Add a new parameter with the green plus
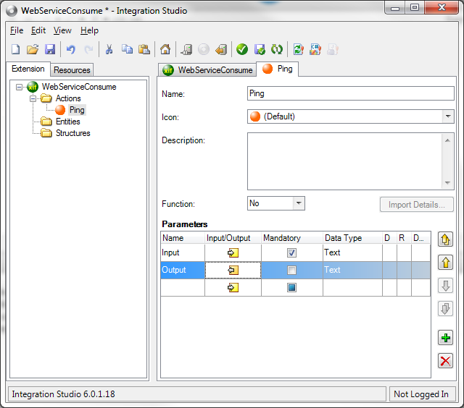Screen dimensions: 464x408 tap(446, 337)
